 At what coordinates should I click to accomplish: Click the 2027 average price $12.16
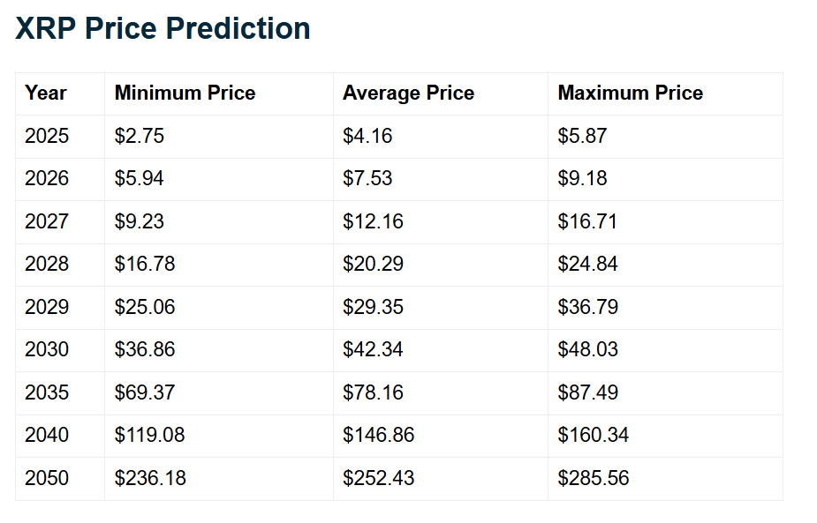373,221
